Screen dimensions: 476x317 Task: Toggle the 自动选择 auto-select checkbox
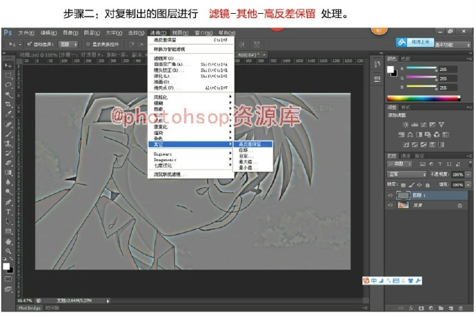[x=29, y=44]
